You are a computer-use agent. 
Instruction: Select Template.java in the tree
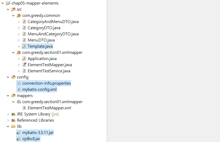click(40, 46)
